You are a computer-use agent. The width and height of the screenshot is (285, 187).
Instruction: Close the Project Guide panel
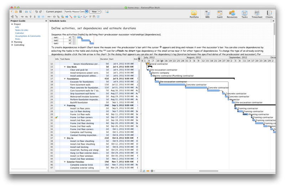click(46, 21)
